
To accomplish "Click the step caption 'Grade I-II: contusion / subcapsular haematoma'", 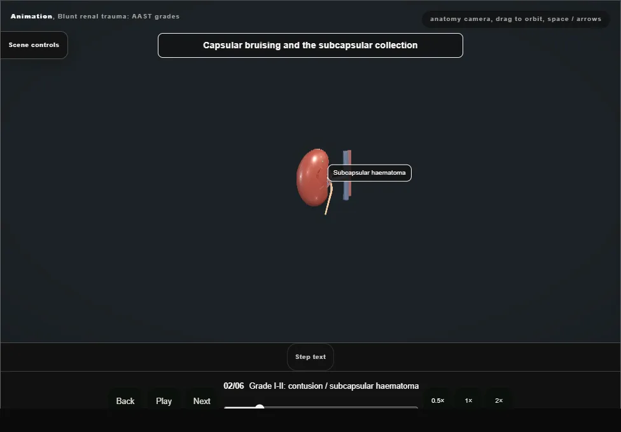I will coord(334,386).
